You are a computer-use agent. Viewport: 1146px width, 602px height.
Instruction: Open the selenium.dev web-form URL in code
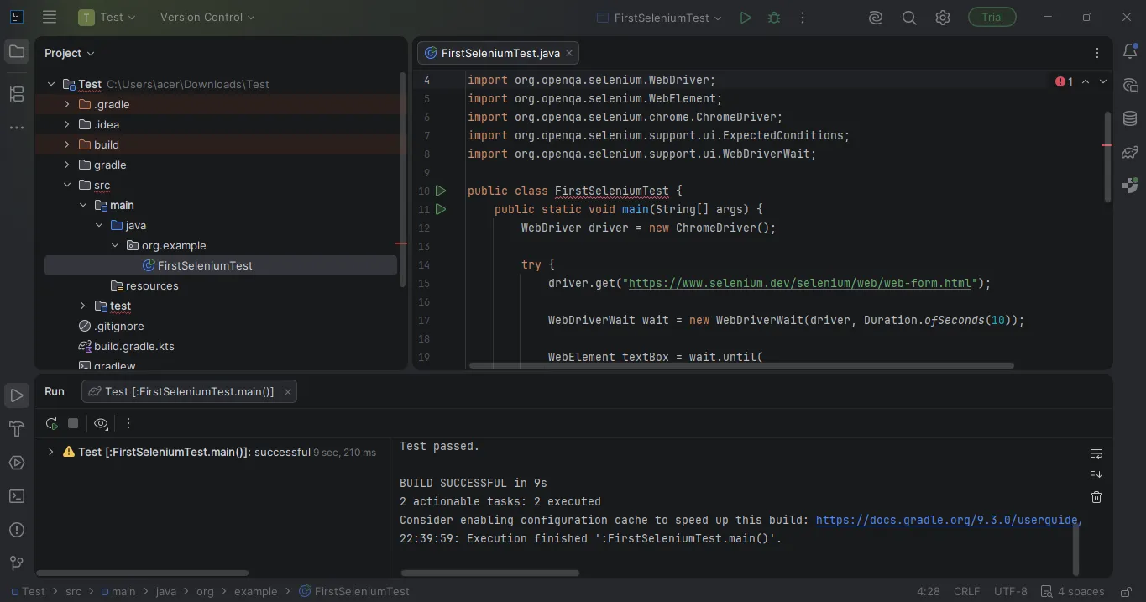[x=799, y=283]
